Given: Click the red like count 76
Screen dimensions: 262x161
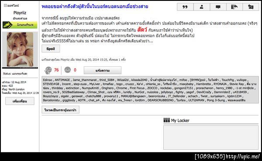Looking at the screenshot, I should [x=56, y=70].
